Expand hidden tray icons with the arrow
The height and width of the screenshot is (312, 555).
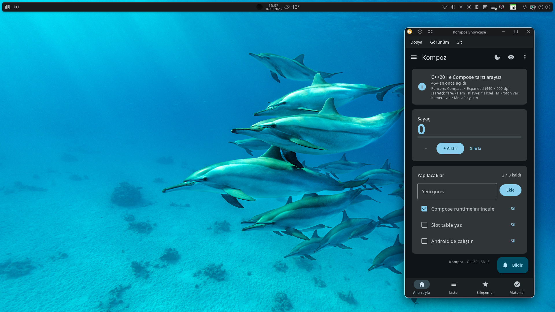pos(548,7)
